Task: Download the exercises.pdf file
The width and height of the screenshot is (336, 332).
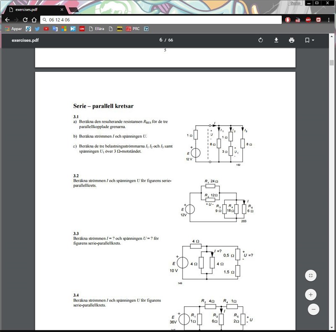Action: click(276, 40)
